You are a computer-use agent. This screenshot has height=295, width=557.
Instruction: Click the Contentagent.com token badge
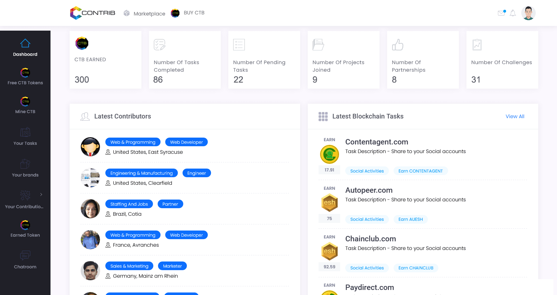(329, 154)
